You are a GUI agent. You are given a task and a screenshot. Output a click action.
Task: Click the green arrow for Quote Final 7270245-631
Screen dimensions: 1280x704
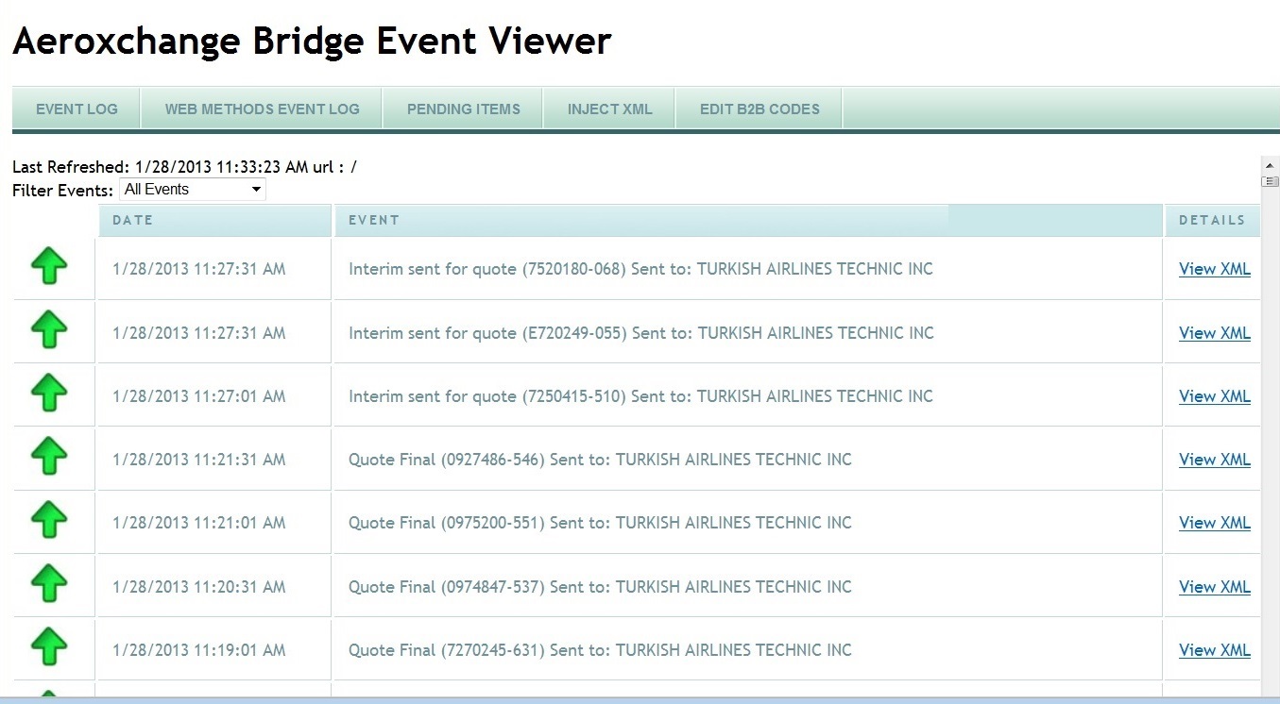(49, 647)
